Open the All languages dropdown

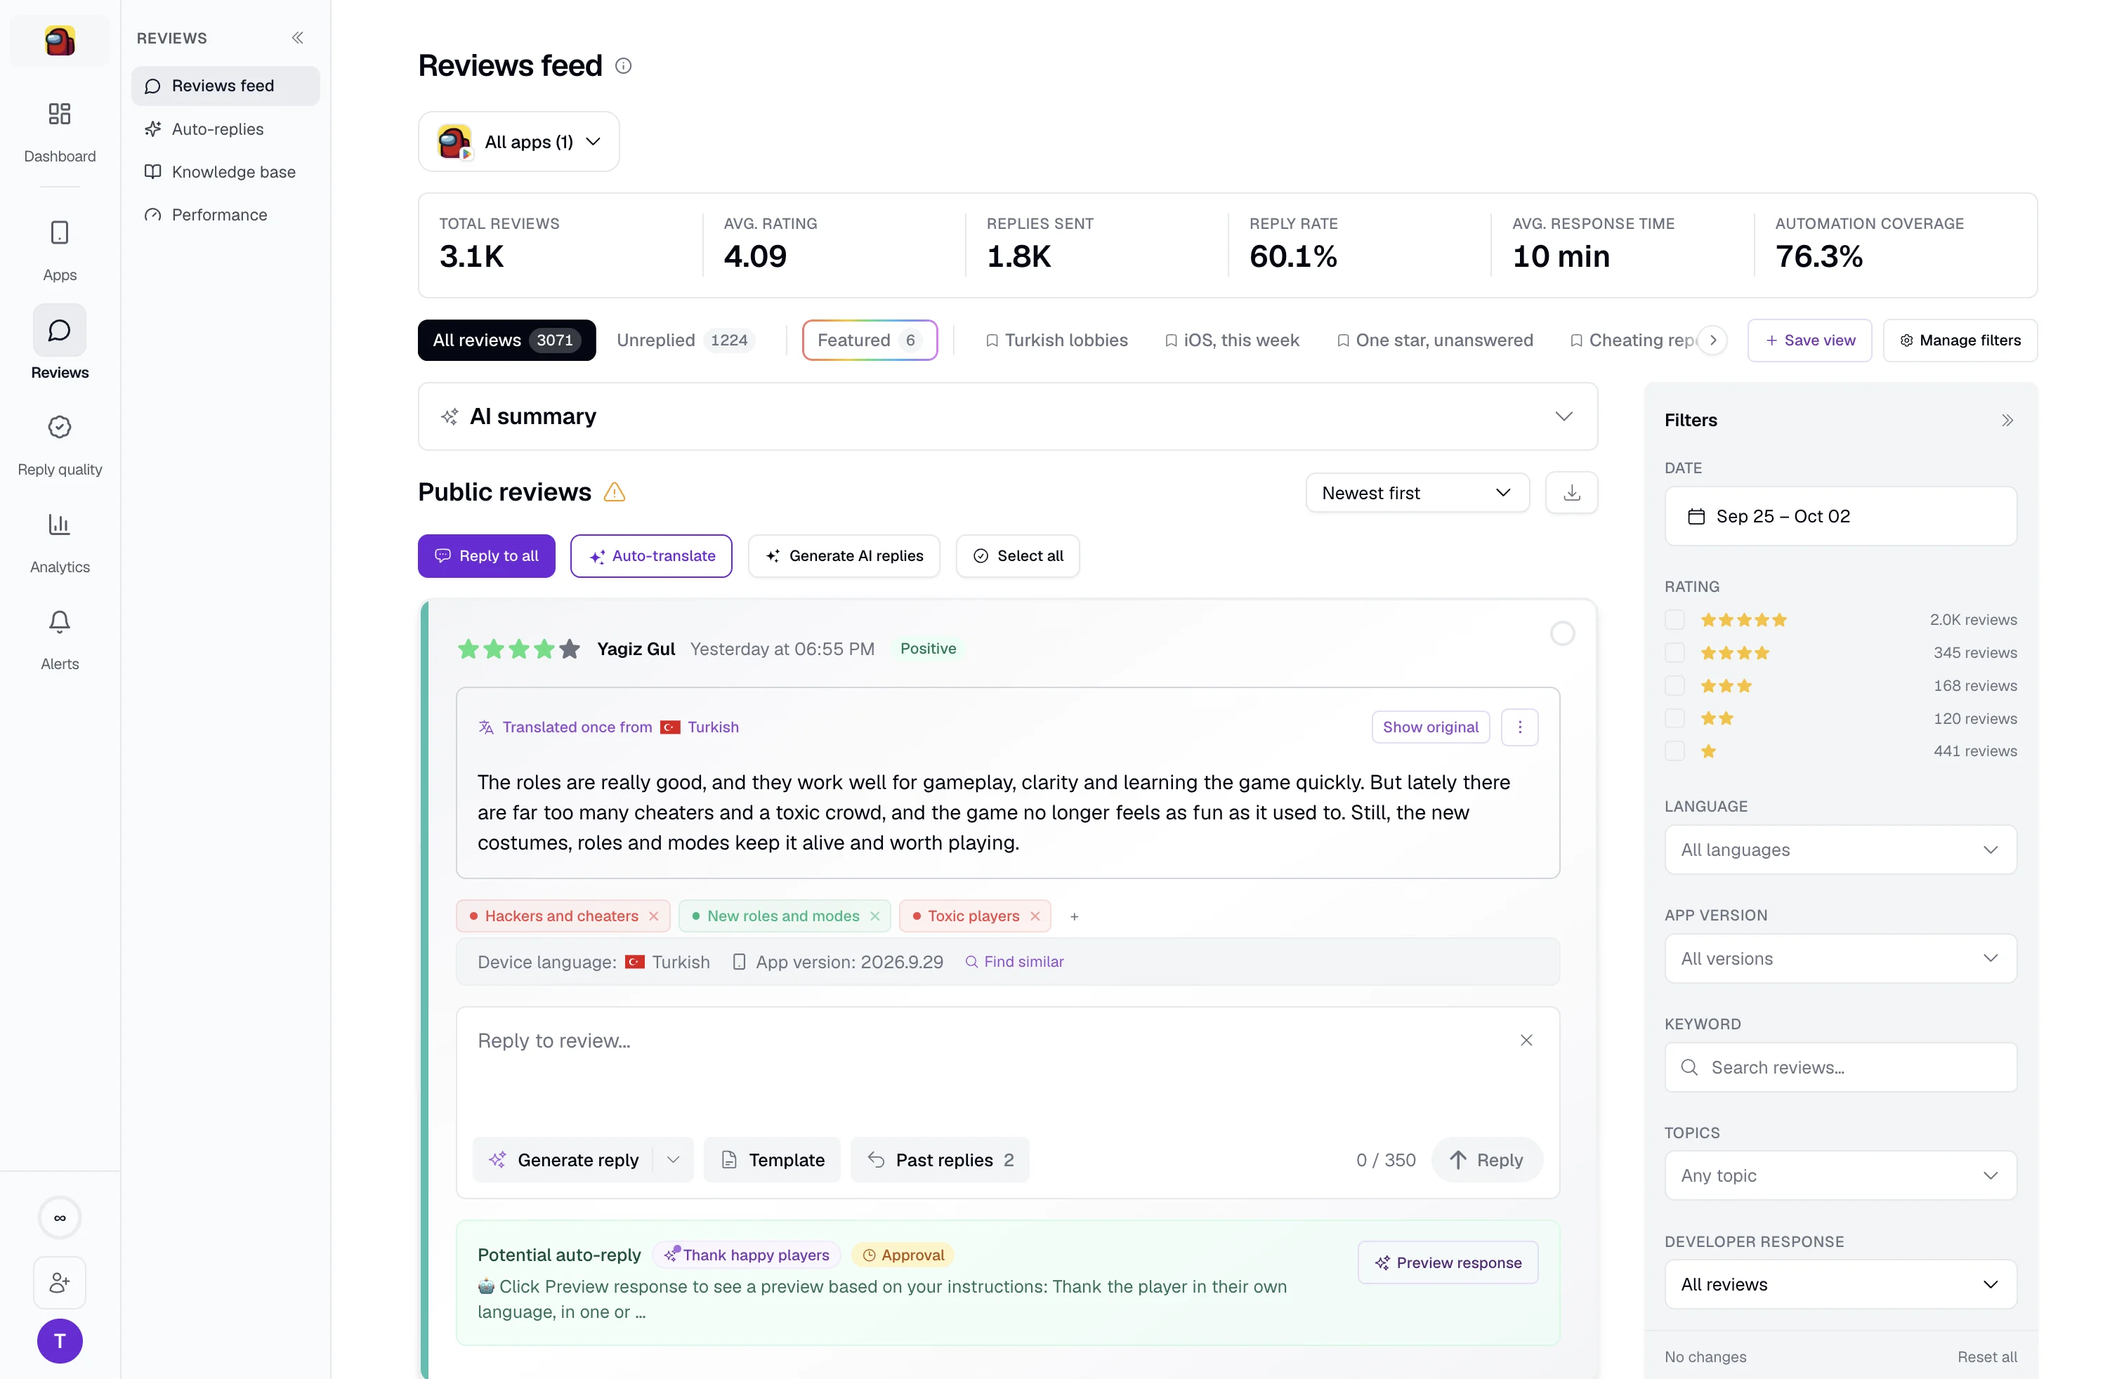1840,849
